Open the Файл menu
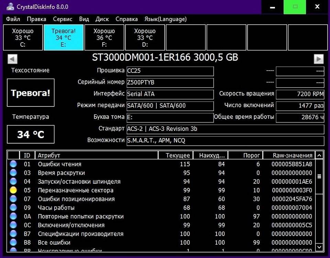 [x=13, y=19]
